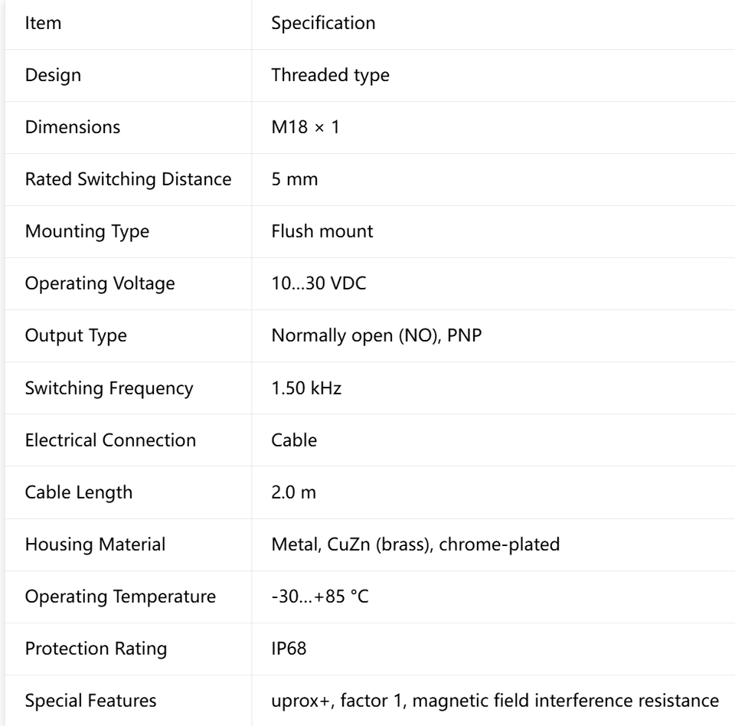Select the '5 mm' switching distance value

pyautogui.click(x=295, y=179)
